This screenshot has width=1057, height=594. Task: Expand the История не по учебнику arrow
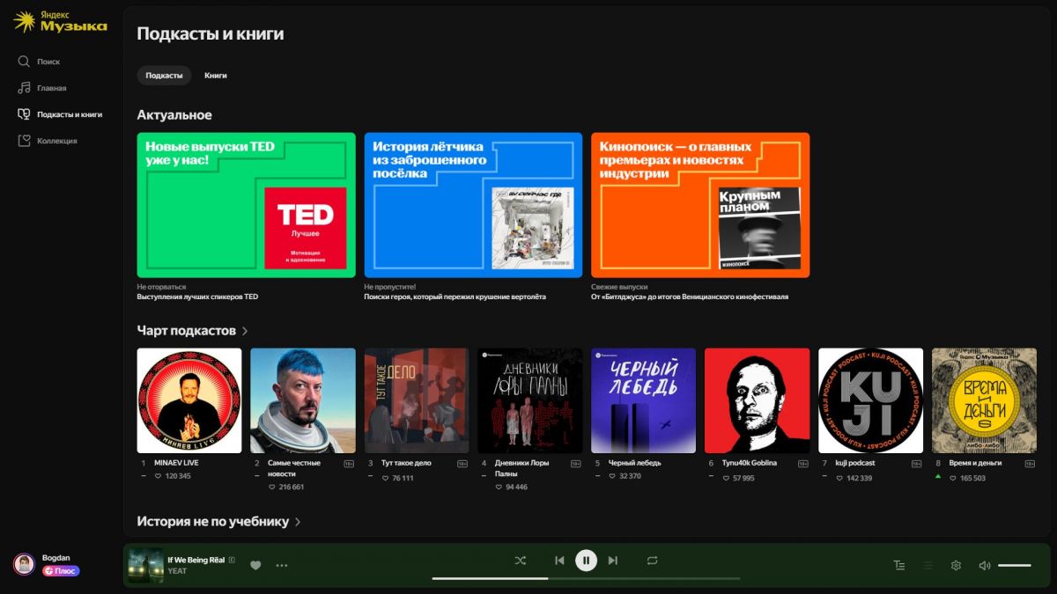[298, 522]
